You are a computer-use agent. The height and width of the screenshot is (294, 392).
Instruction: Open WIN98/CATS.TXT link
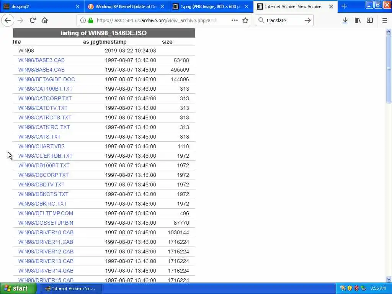[x=39, y=137]
